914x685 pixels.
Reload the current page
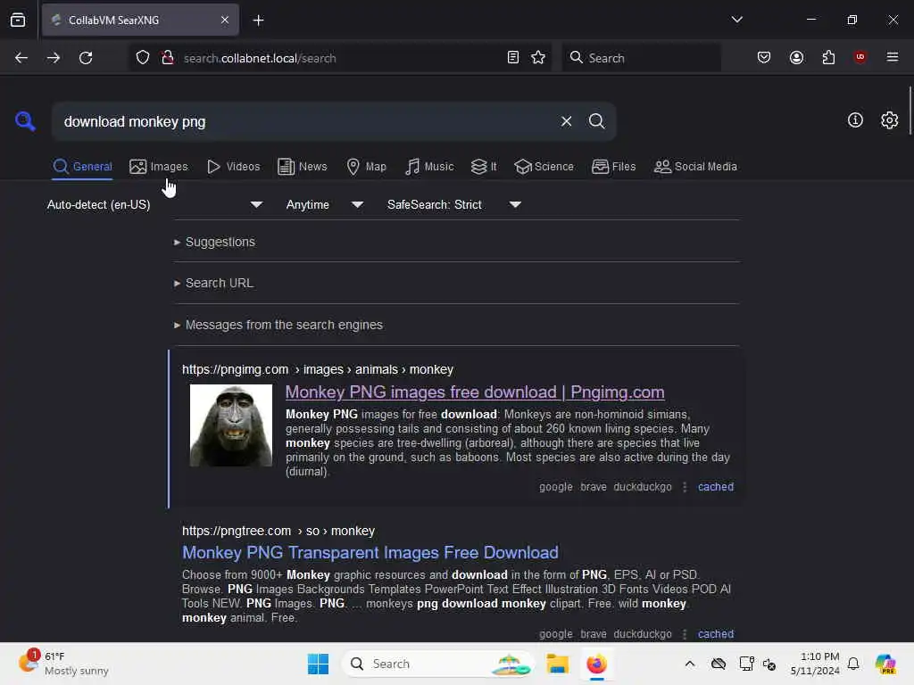coord(86,58)
